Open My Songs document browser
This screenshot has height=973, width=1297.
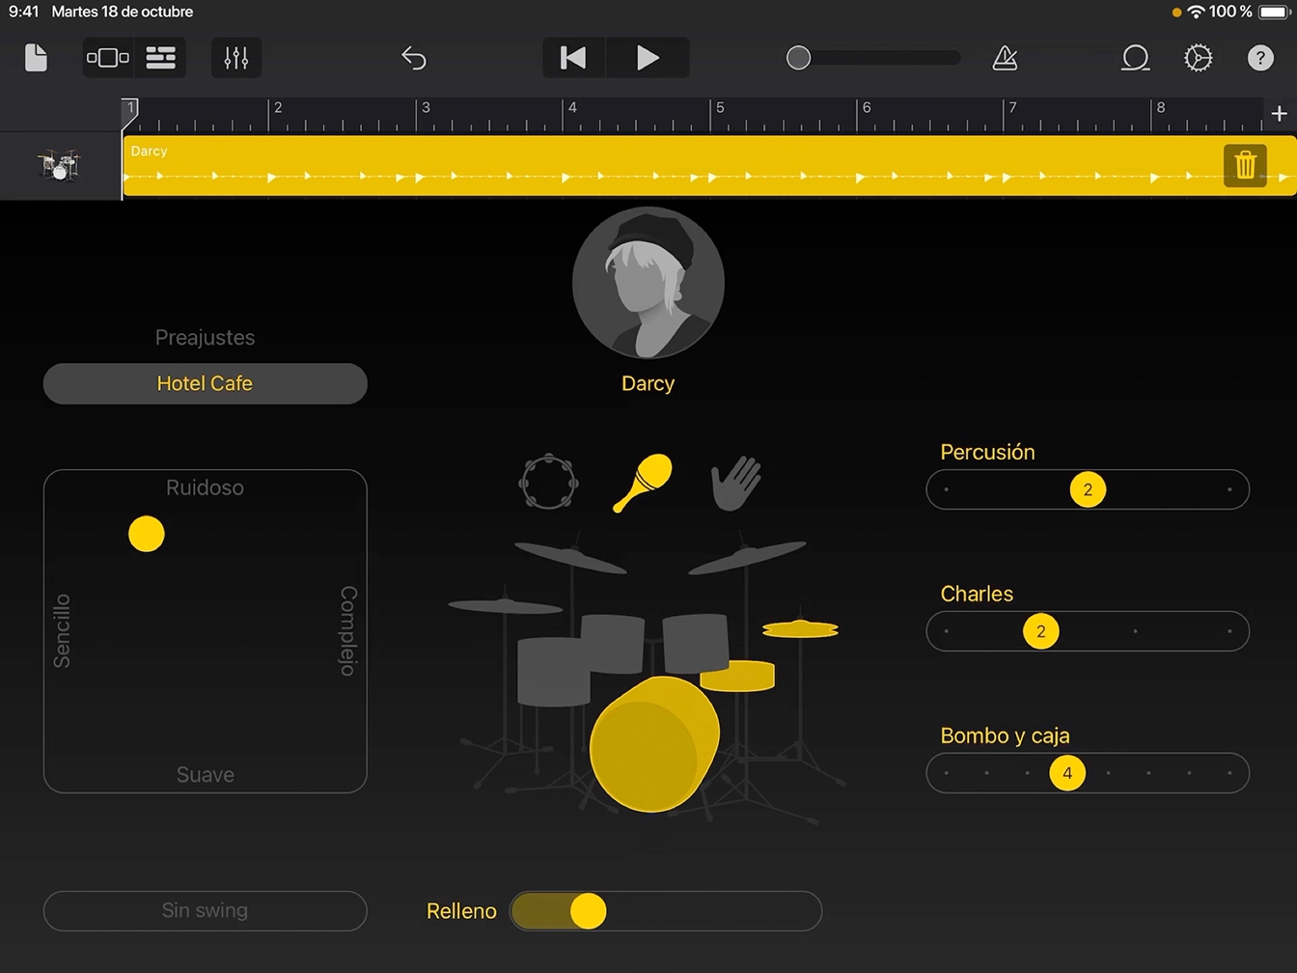coord(36,58)
